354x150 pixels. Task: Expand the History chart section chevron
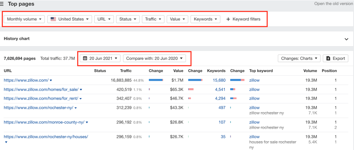[346, 39]
